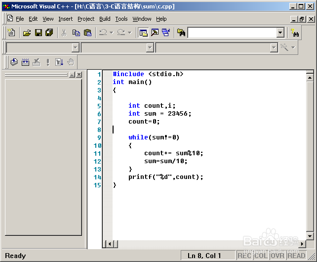
Task: Click the document icon beside File menu
Action: coord(10,18)
